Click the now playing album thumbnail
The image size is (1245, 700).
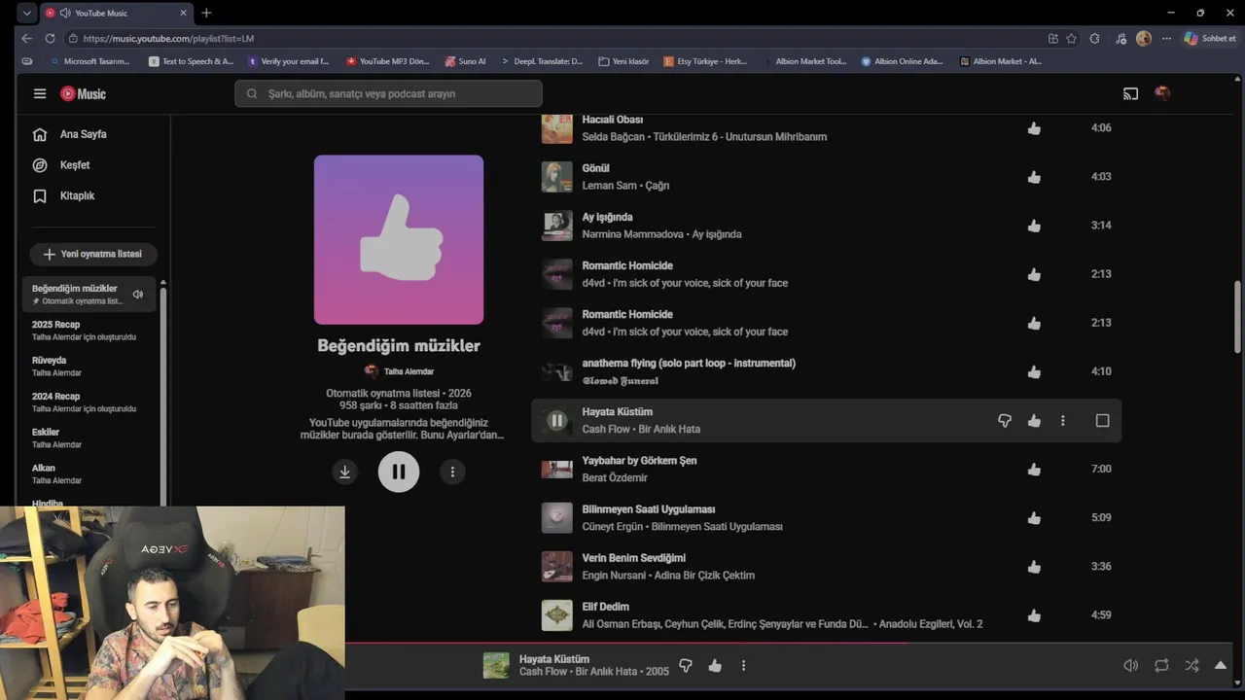coord(496,665)
